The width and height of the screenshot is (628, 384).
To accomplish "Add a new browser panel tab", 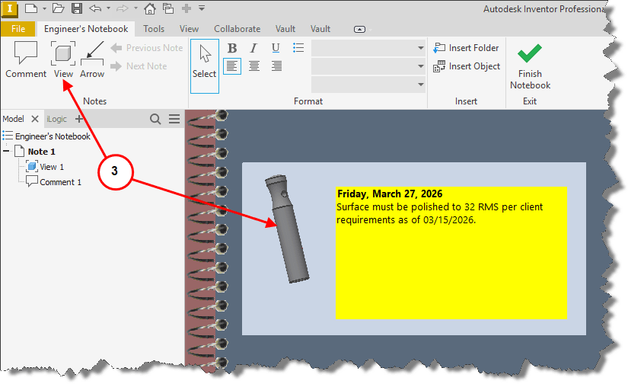I will (x=79, y=119).
